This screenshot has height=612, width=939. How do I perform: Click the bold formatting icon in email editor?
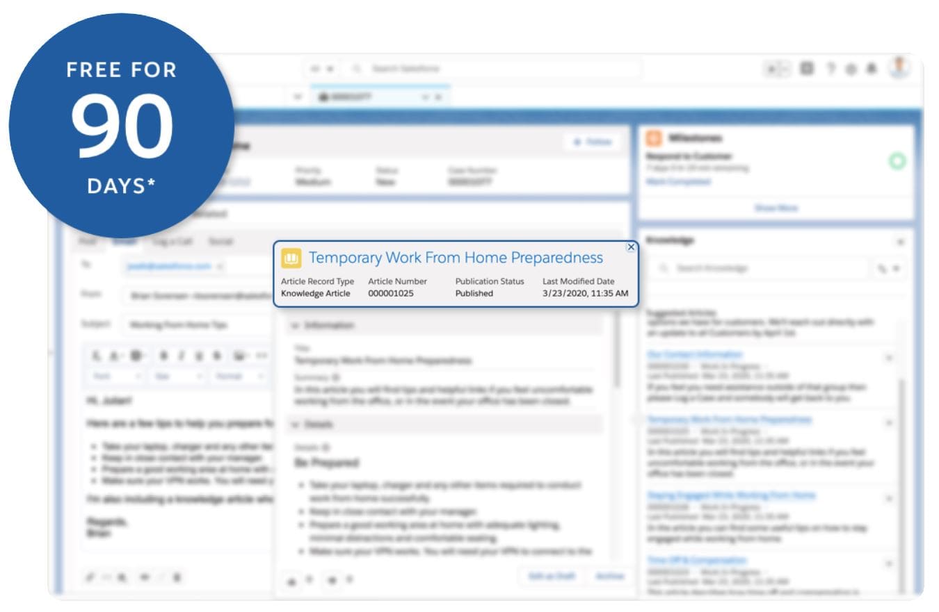point(163,356)
